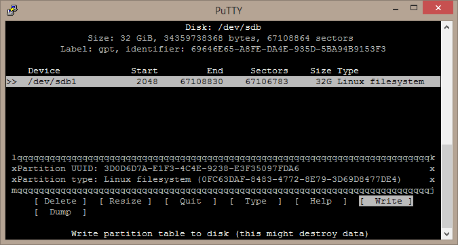Choose the Resize menu option
Screen dimensions: 458x245
coord(126,201)
